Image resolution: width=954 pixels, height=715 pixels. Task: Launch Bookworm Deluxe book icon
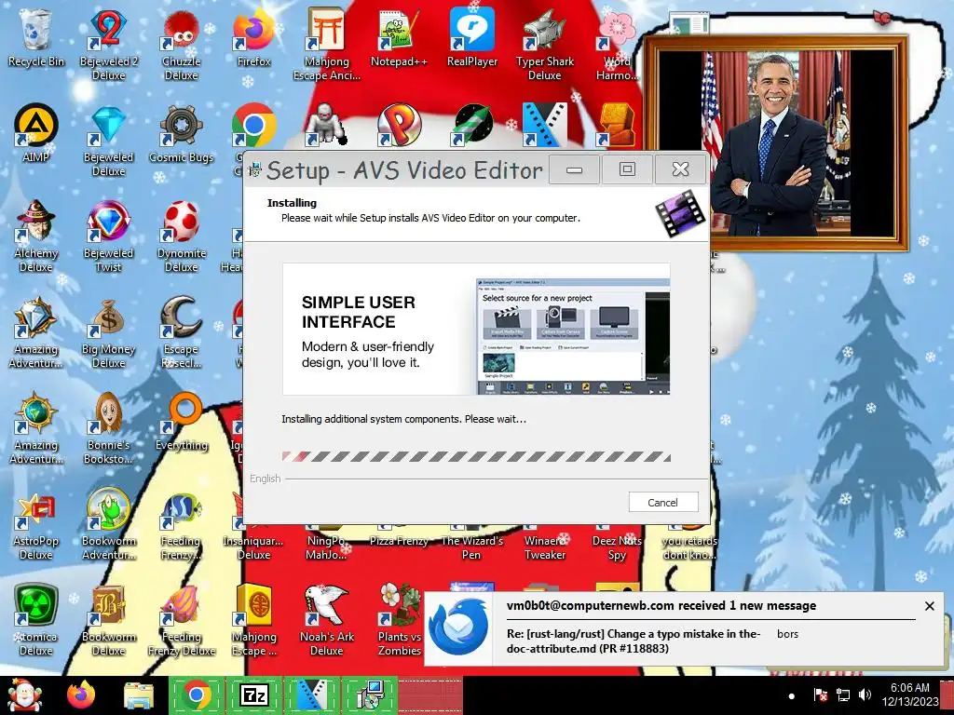click(x=108, y=620)
